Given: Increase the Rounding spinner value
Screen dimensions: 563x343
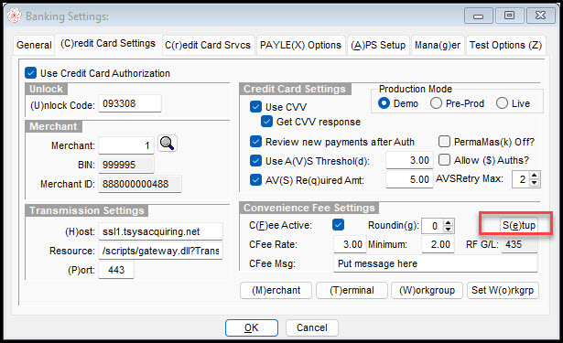Looking at the screenshot, I should click(x=448, y=222).
